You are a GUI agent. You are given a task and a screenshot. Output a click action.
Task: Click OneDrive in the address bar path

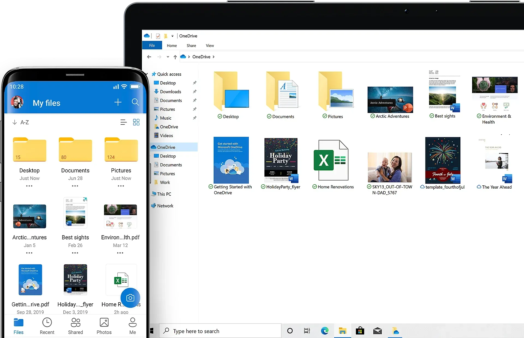201,57
